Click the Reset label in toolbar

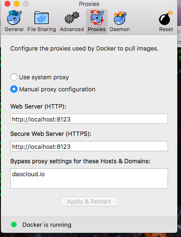point(166,29)
